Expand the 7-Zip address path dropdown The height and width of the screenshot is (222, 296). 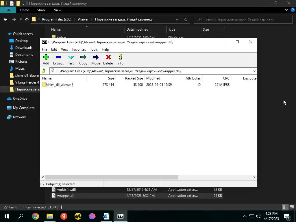254,71
